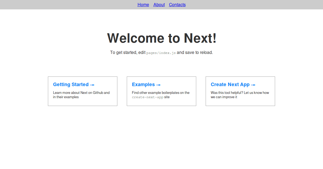Click 'and save to reload.' text
Screen dimensions: 323x169
195,53
